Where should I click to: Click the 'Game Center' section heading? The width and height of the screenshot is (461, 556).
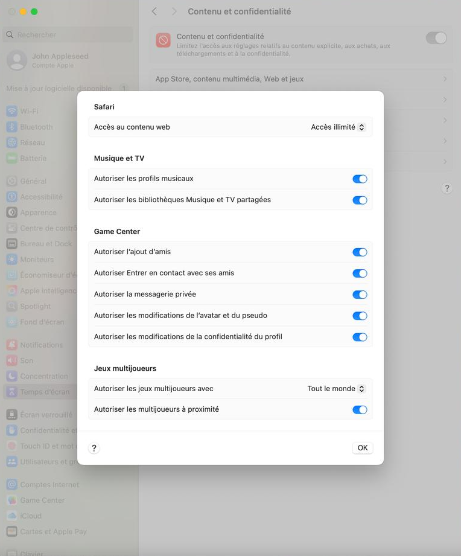pyautogui.click(x=117, y=232)
